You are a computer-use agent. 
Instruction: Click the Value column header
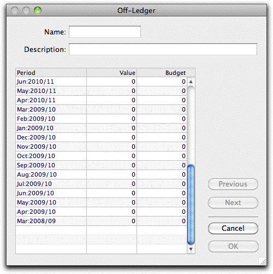[x=111, y=73]
